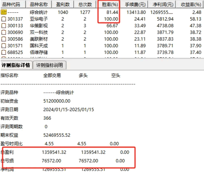204x172 pixels.
Task: Click stock code 688525
Action: [15, 53]
